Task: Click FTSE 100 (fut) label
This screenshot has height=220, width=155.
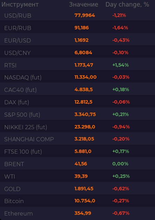Action: pos(23,152)
